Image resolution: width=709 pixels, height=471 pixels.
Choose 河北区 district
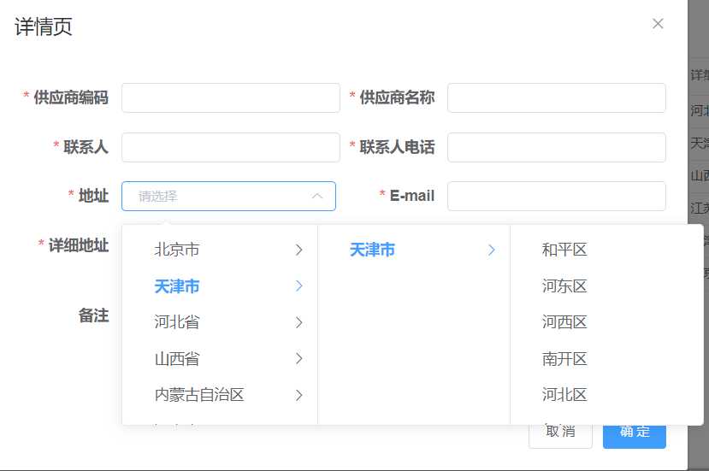pos(607,395)
